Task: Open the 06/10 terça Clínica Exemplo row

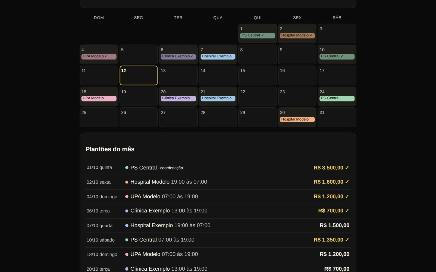Action: (218, 211)
